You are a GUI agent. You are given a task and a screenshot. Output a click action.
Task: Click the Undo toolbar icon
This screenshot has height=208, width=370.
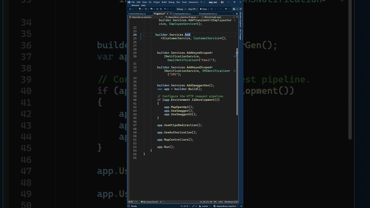coord(165,9)
